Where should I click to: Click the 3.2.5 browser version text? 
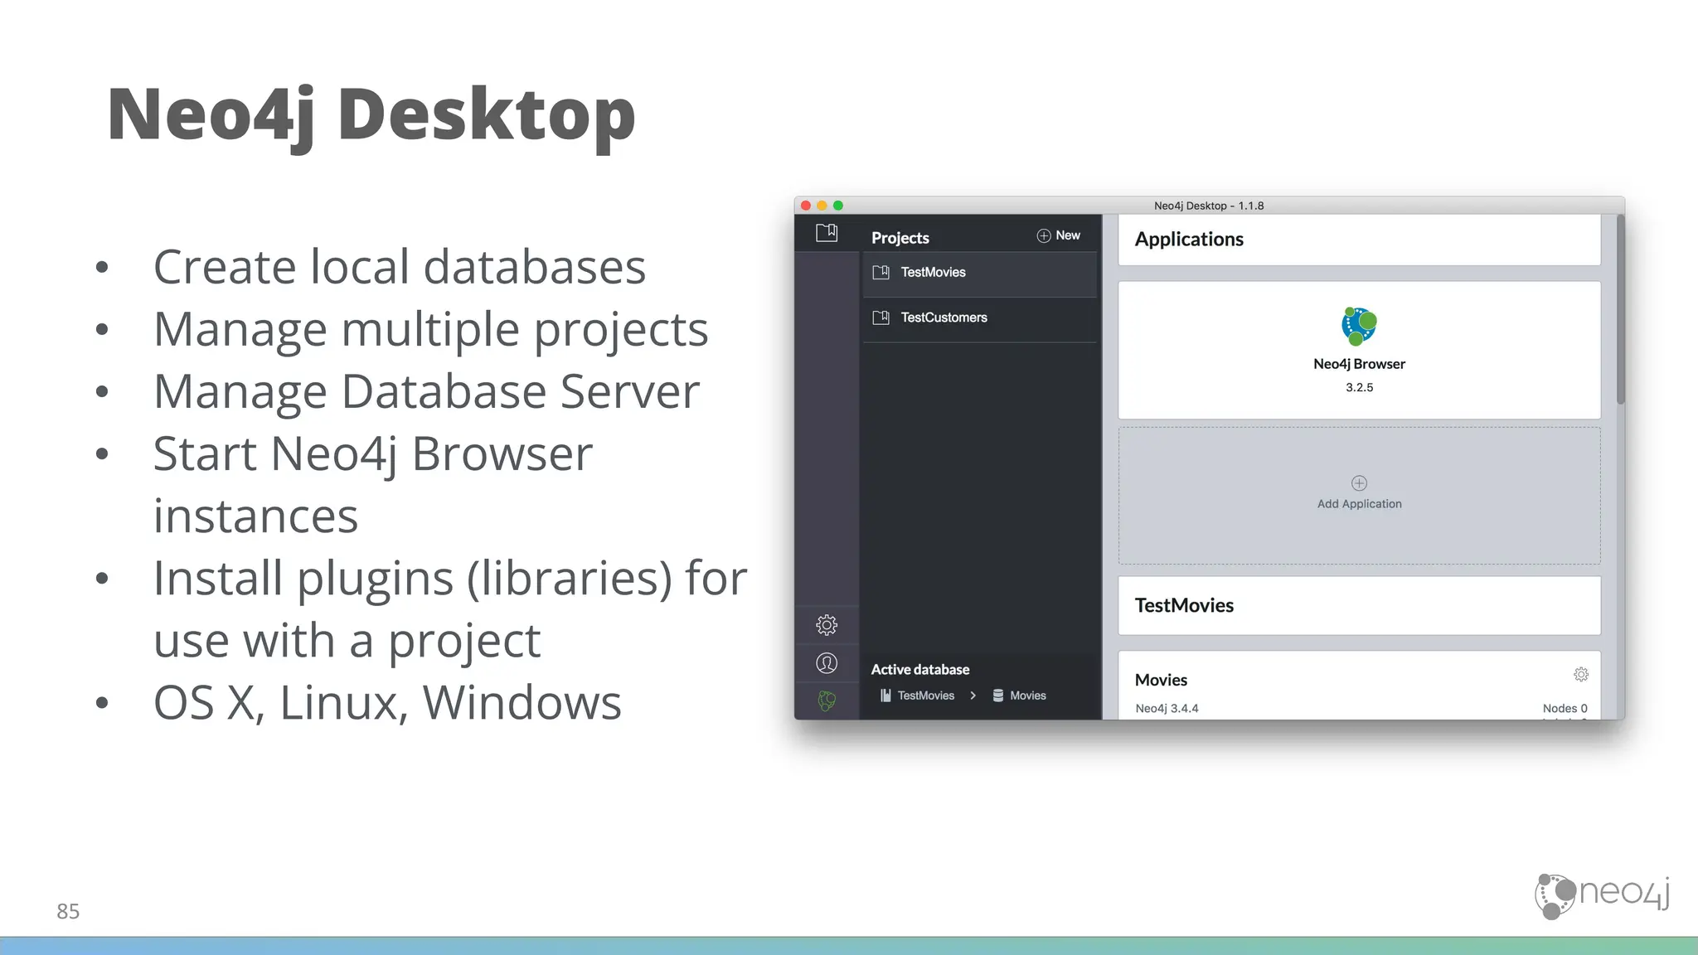[x=1359, y=388]
